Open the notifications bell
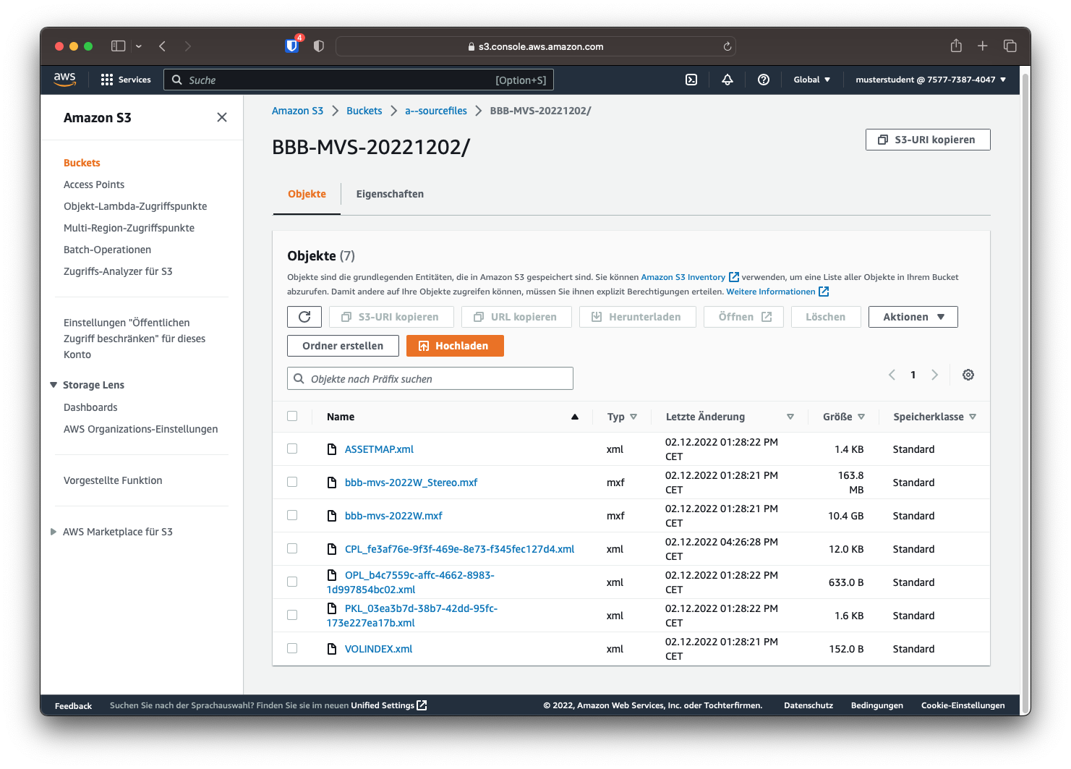The width and height of the screenshot is (1071, 769). (x=727, y=80)
